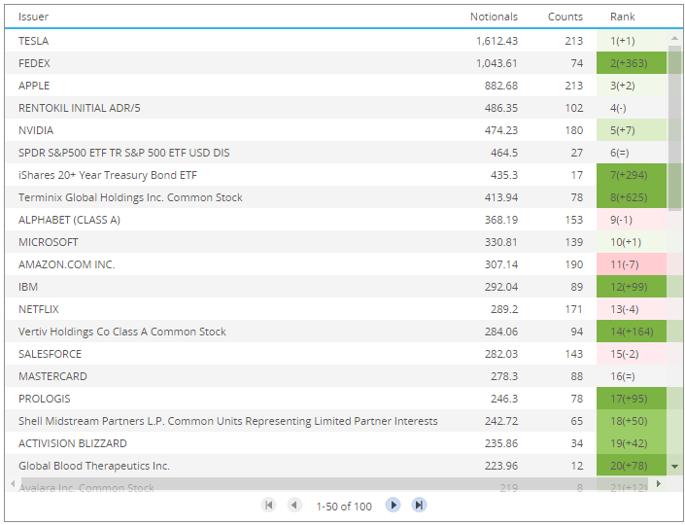Viewport: 685px width, 525px height.
Task: Click the 474.23 notional value
Action: coord(501,130)
